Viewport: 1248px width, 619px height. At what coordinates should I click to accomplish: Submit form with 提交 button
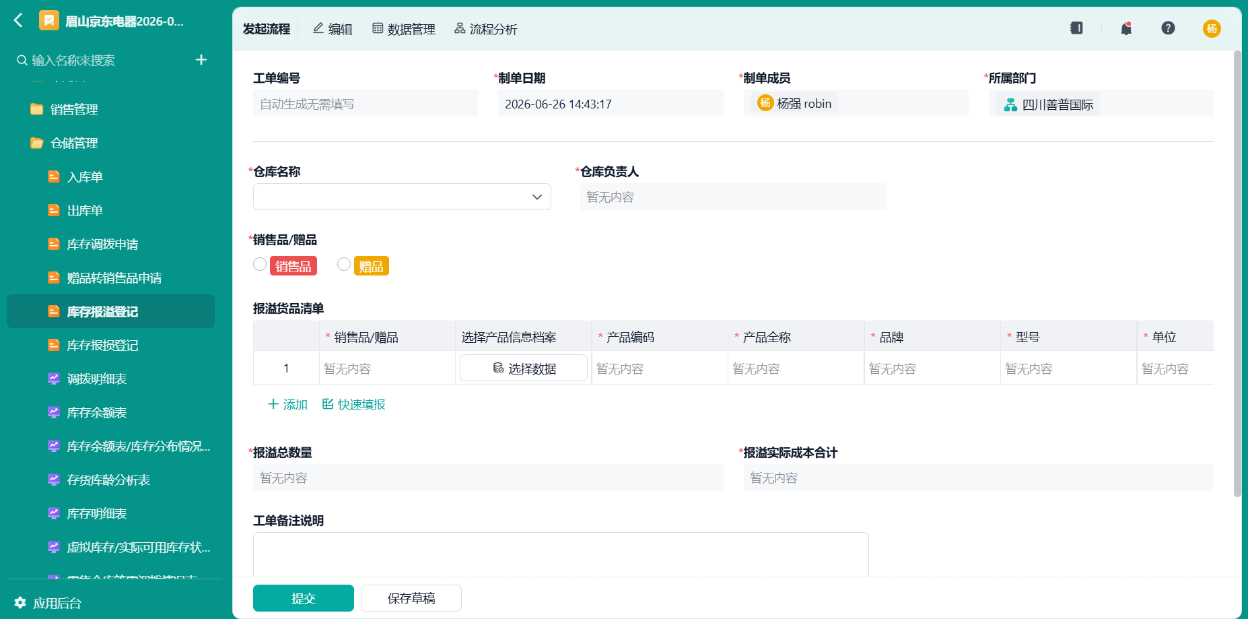pyautogui.click(x=304, y=598)
